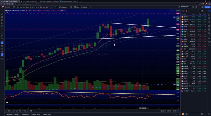
Task: Add a symbol to the watchlist
Action: tap(199, 11)
